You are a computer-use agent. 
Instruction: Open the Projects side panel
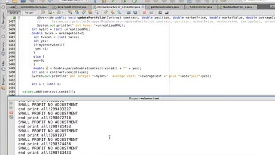(x=3, y=83)
